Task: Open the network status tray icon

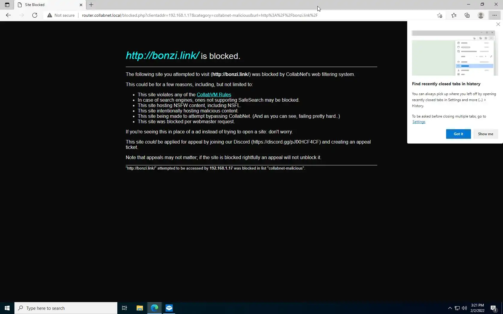Action: click(x=457, y=308)
